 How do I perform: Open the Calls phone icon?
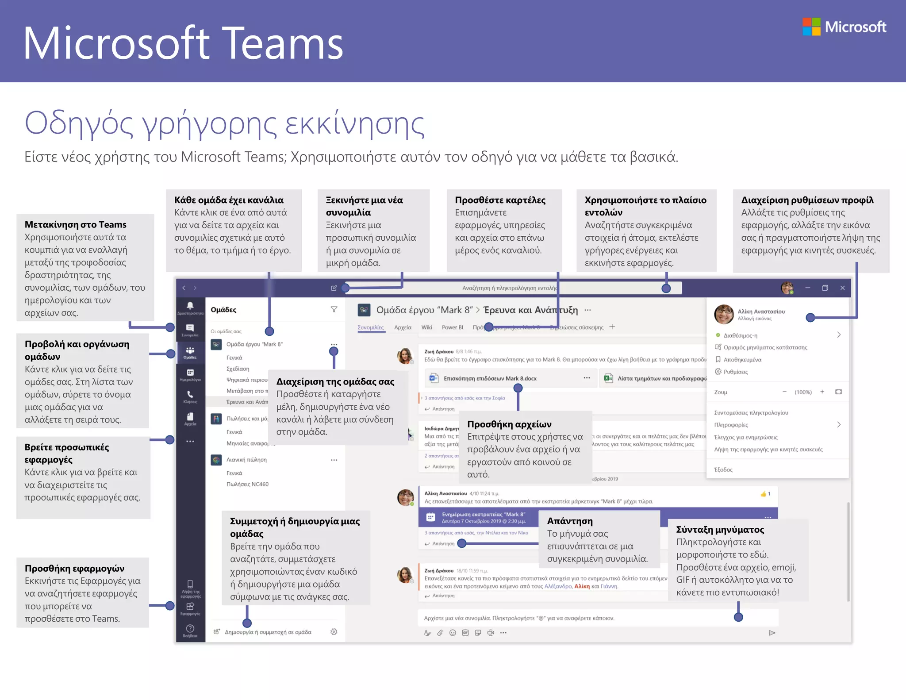(190, 395)
